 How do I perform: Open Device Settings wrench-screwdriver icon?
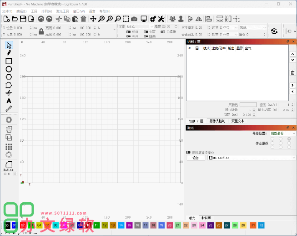pyautogui.click(x=161, y=19)
